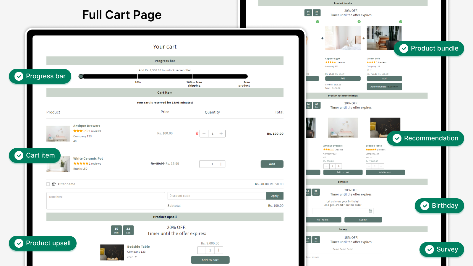473x266 pixels.
Task: Click Add to bundle button
Action: pyautogui.click(x=384, y=87)
